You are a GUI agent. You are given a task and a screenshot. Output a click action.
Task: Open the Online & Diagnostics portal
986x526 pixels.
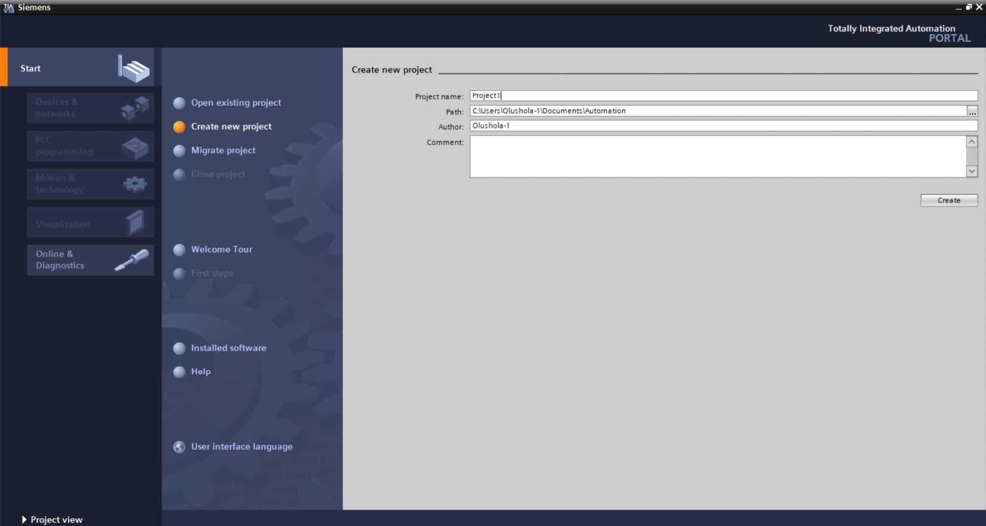(x=90, y=260)
